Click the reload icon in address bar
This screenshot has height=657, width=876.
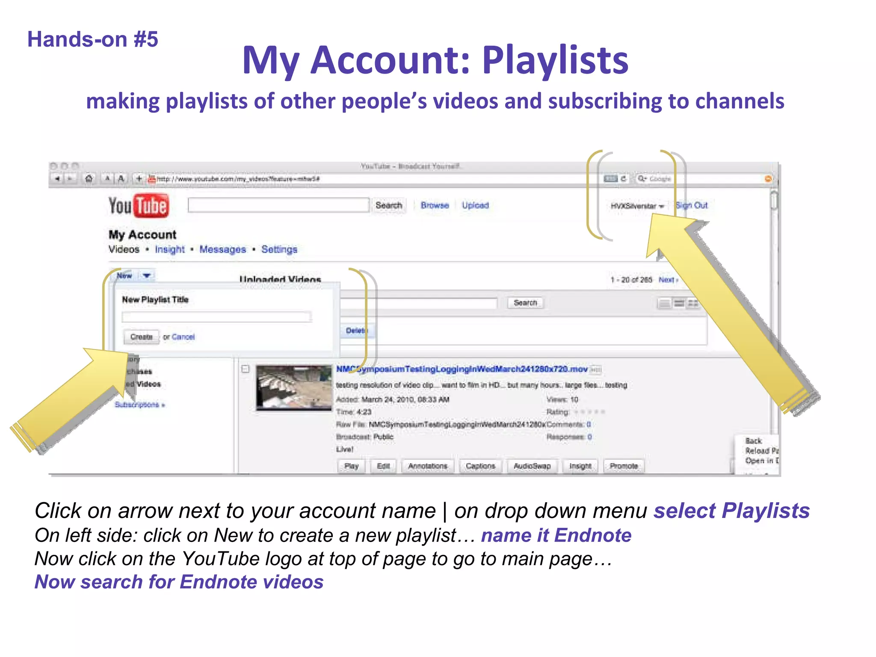(x=624, y=178)
